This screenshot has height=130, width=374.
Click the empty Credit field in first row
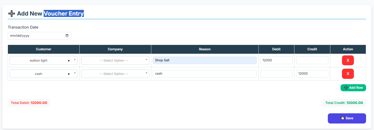click(x=312, y=60)
